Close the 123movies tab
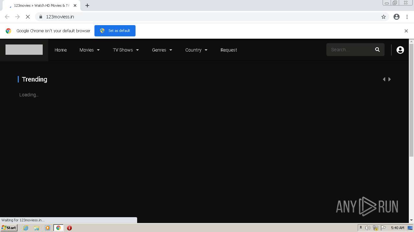The image size is (414, 232). pos(75,5)
